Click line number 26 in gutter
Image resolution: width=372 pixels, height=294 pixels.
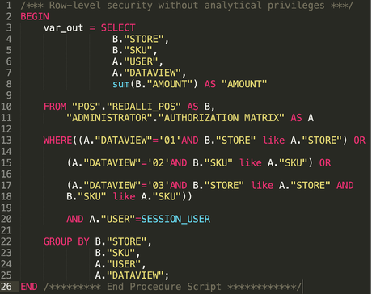pyautogui.click(x=6, y=287)
